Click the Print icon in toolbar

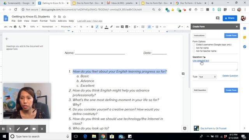pos(15,27)
